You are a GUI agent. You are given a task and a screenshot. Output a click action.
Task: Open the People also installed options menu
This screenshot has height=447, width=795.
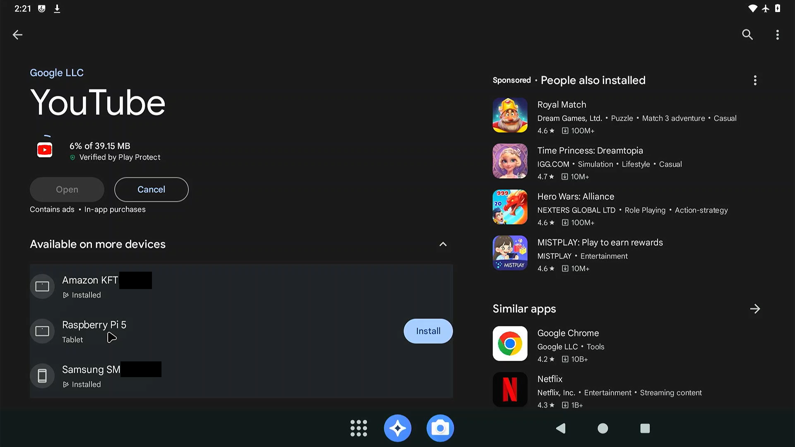coord(755,80)
